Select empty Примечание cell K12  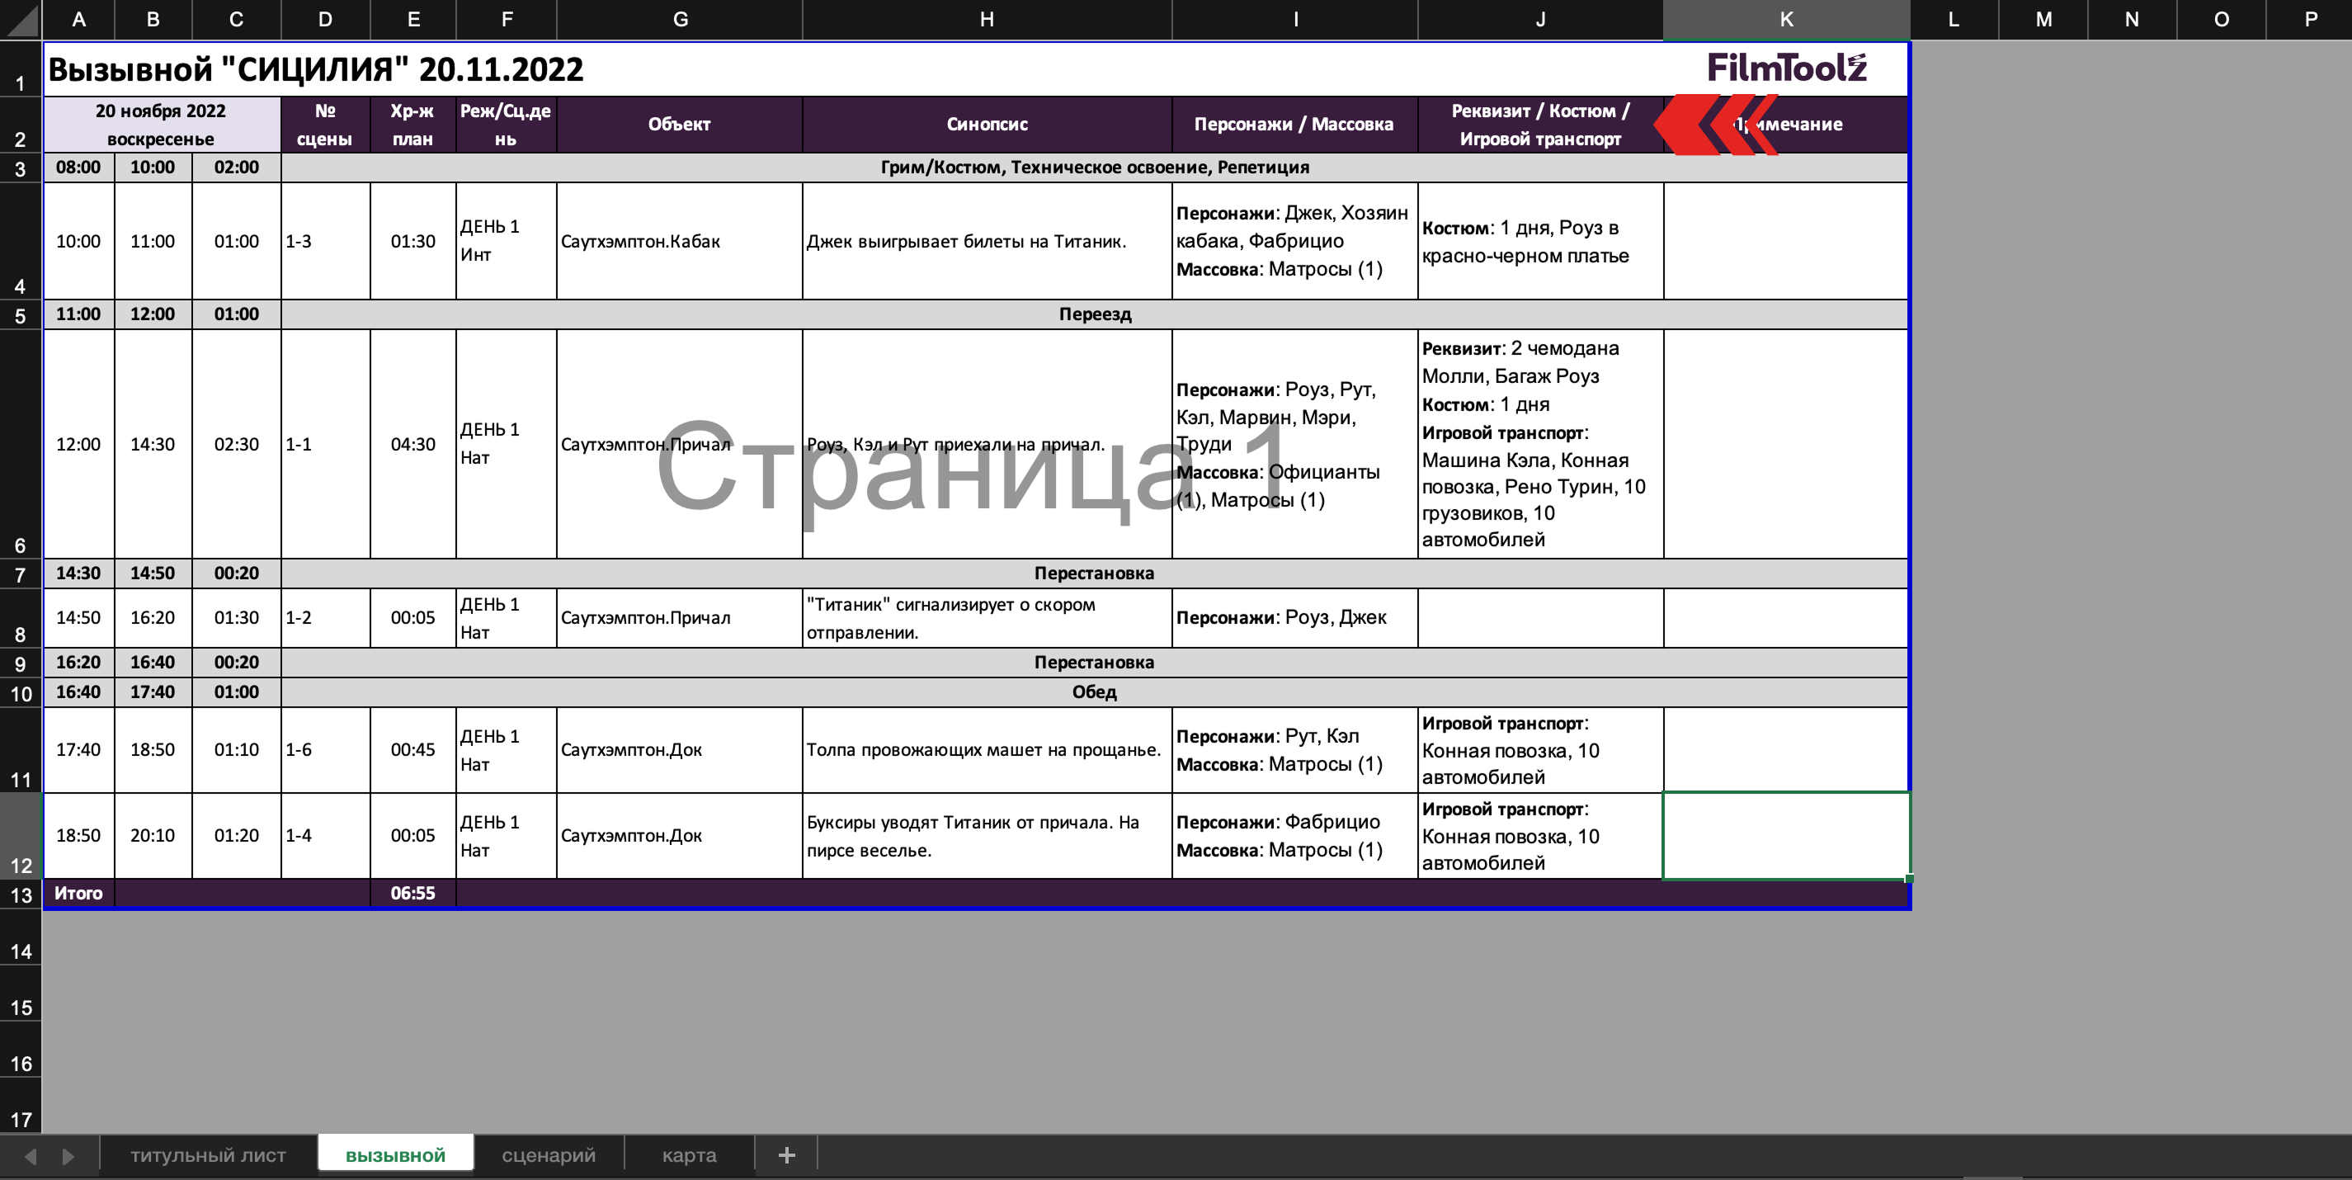click(1786, 836)
